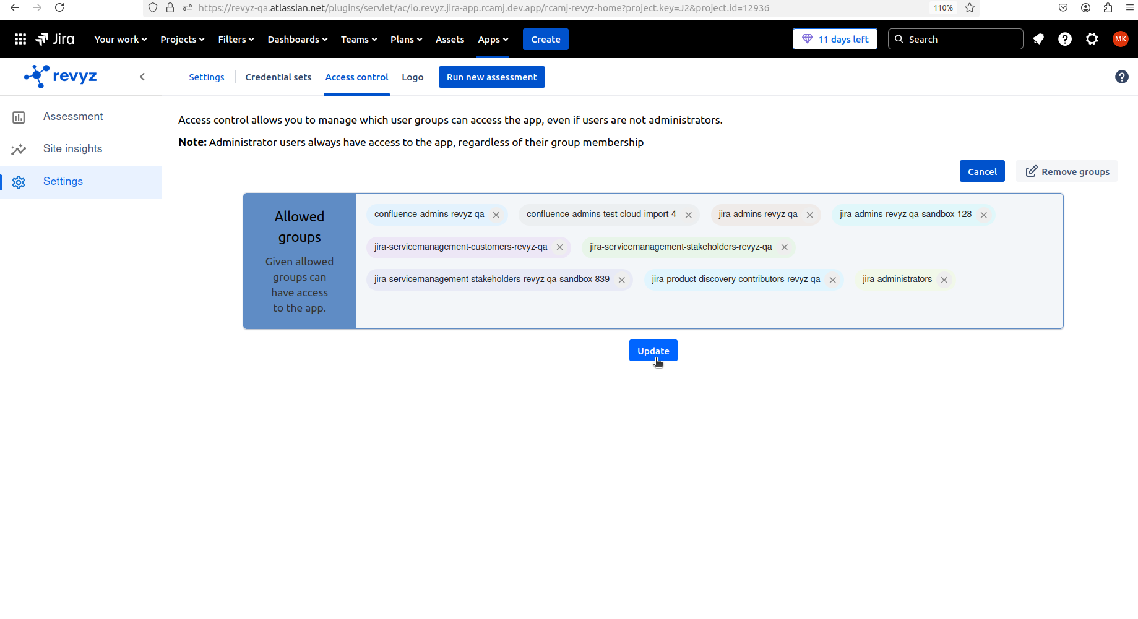Click the site lock icon in address bar
1138x619 pixels.
tap(170, 7)
